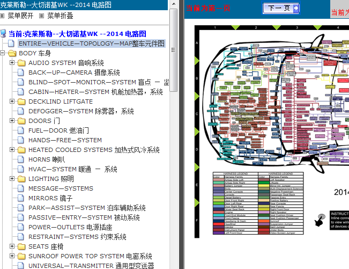Viewport: 349px width, 269px height.
Task: Click the 菜单展开 expand-menu link
Action: pyautogui.click(x=20, y=16)
